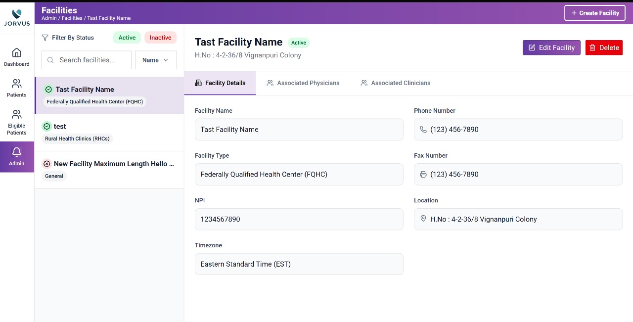Viewport: 633px width, 322px height.
Task: Switch to the Associated Physicians tab
Action: coord(303,83)
